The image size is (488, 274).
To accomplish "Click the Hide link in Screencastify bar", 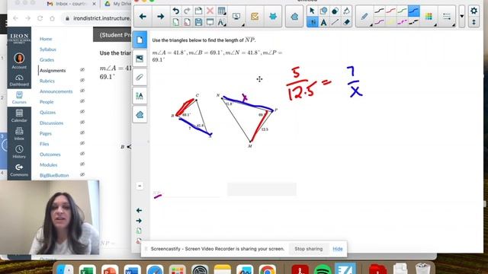I will click(x=337, y=249).
